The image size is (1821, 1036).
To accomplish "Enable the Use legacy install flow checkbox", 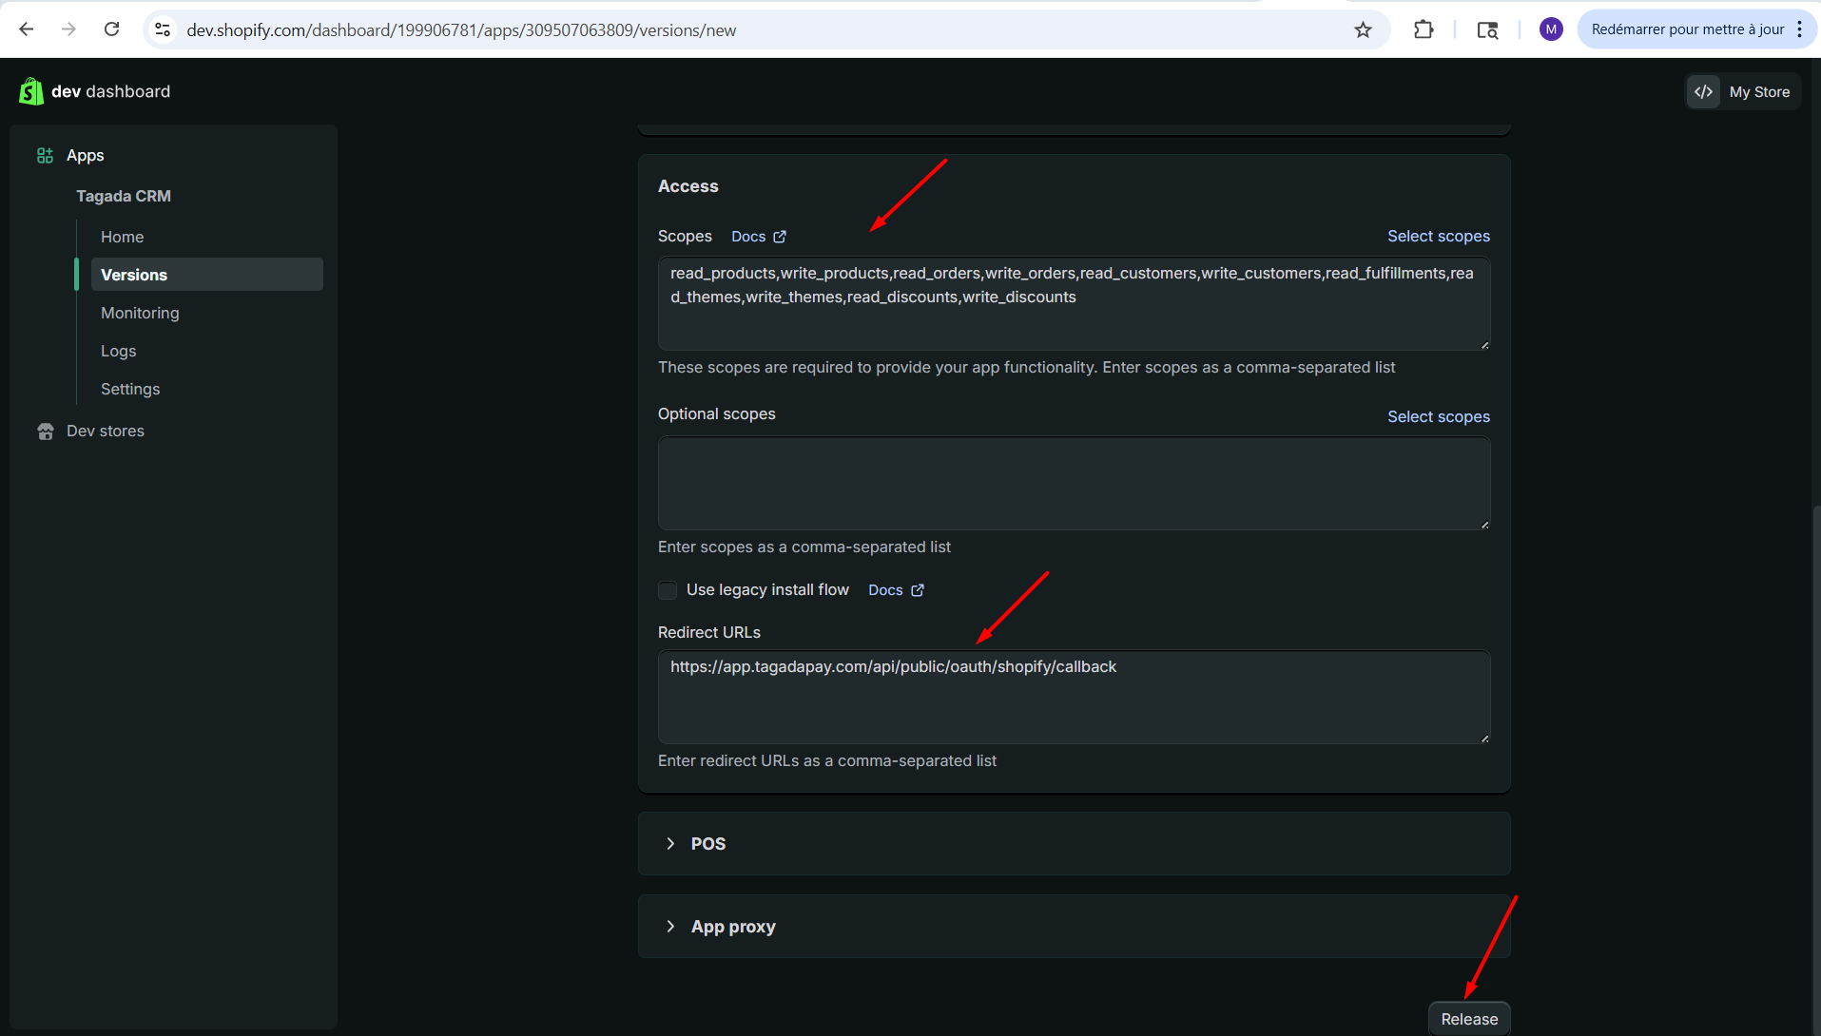I will click(x=668, y=590).
